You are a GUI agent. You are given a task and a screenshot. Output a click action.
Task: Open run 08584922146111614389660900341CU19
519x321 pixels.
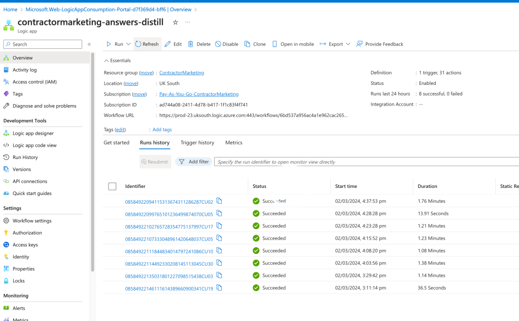(x=169, y=288)
